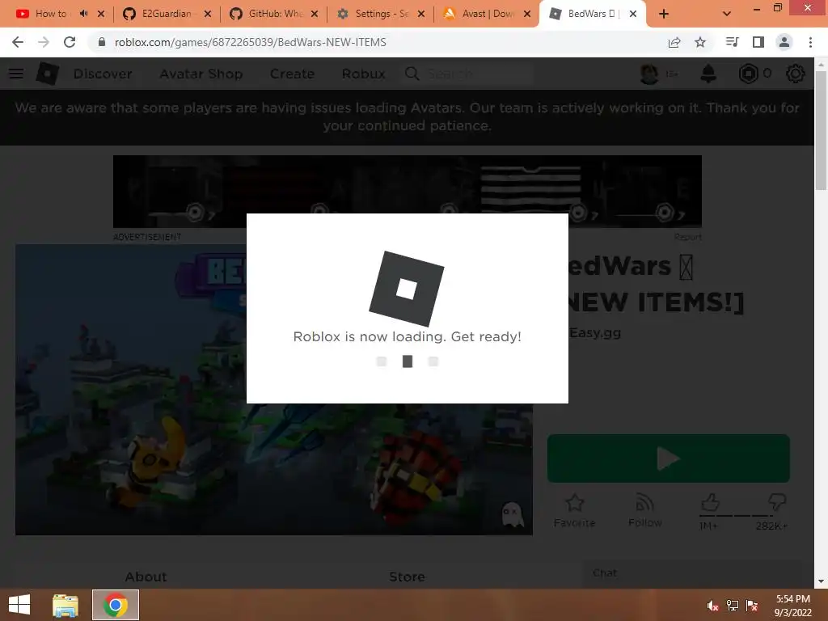Open Chrome media control icon
This screenshot has height=621, width=828.
pos(732,42)
